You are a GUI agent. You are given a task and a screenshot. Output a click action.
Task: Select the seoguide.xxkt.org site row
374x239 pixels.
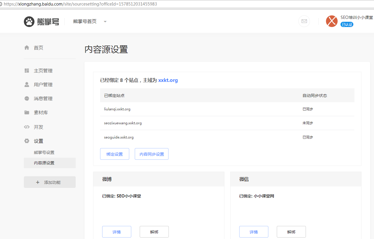227,137
